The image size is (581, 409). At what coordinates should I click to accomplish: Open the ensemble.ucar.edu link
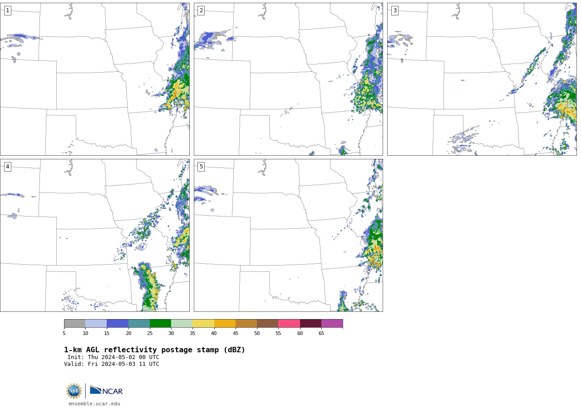tap(94, 404)
